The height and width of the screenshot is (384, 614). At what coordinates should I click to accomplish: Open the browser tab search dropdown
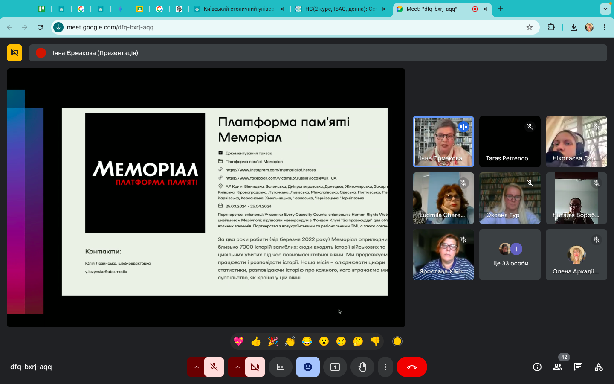(x=605, y=9)
